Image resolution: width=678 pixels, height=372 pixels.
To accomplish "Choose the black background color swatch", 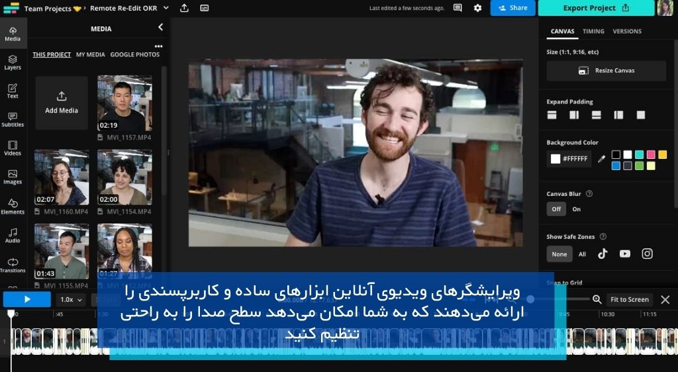I will (x=616, y=154).
